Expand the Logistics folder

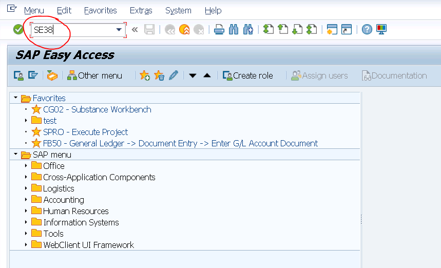click(26, 188)
